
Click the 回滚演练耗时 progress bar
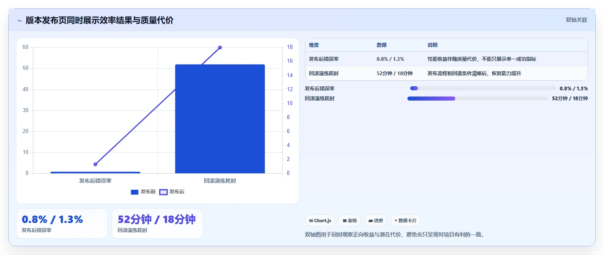pos(478,99)
